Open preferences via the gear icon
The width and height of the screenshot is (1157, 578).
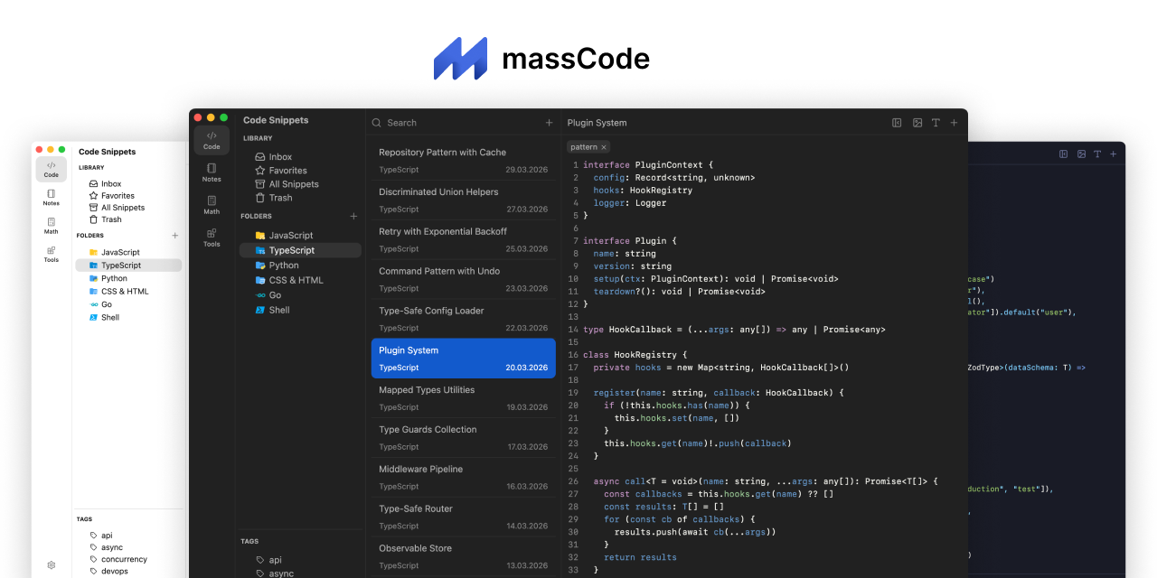[51, 564]
